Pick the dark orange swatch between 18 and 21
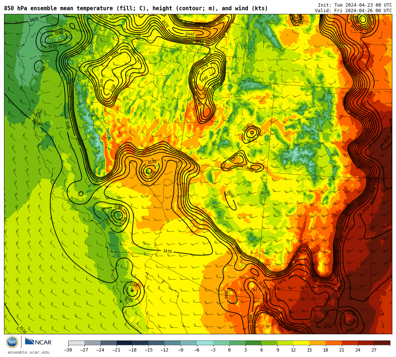 tap(334, 343)
